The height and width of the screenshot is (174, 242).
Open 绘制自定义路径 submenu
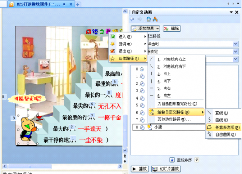[177, 112]
